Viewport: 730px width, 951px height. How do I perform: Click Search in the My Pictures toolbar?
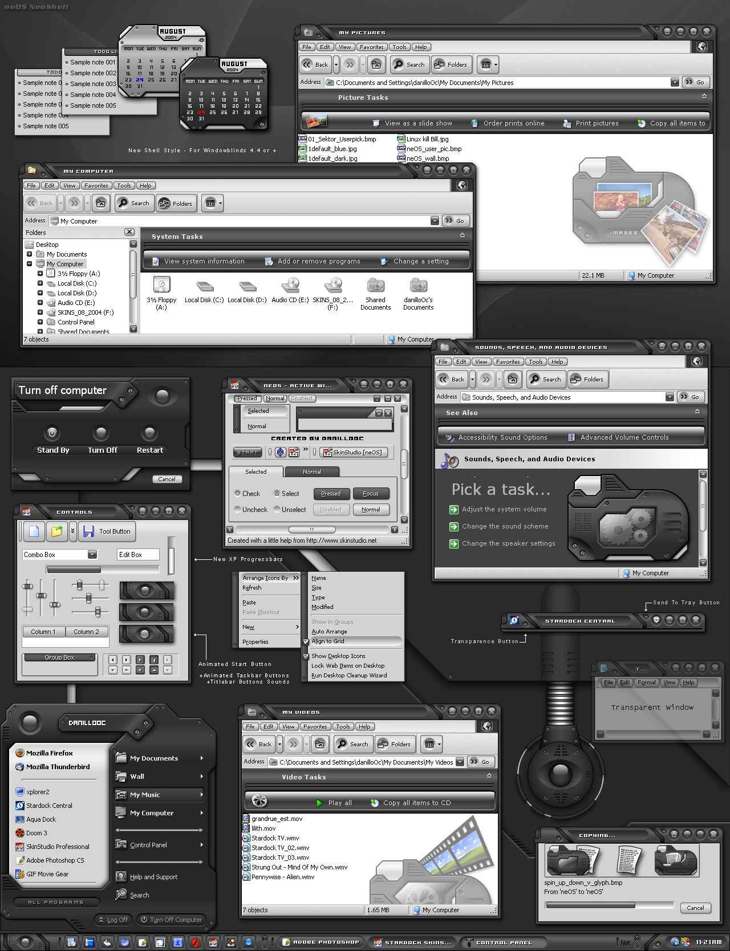coord(408,64)
